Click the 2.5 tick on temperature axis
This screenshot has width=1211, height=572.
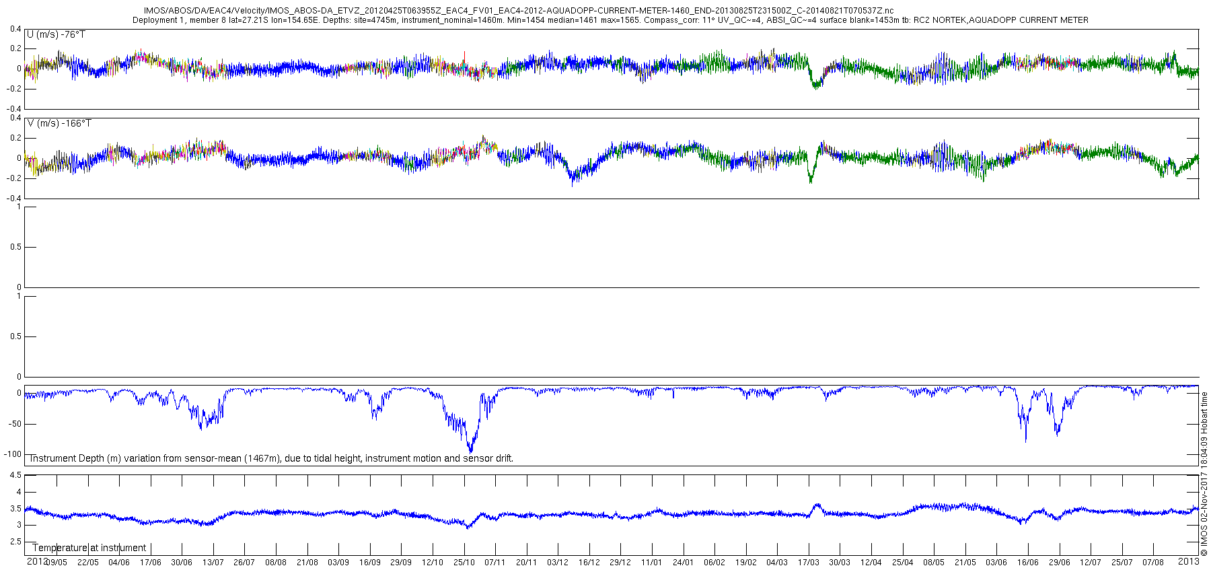[x=15, y=542]
